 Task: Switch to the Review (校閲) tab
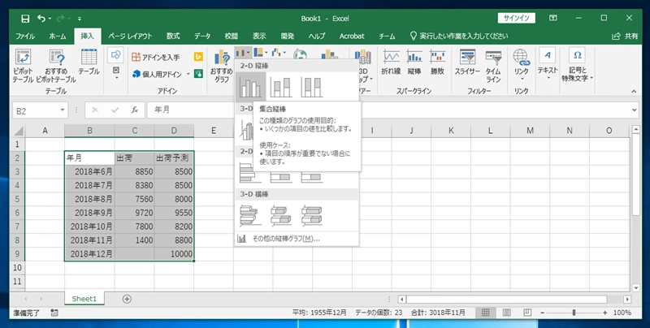point(232,36)
